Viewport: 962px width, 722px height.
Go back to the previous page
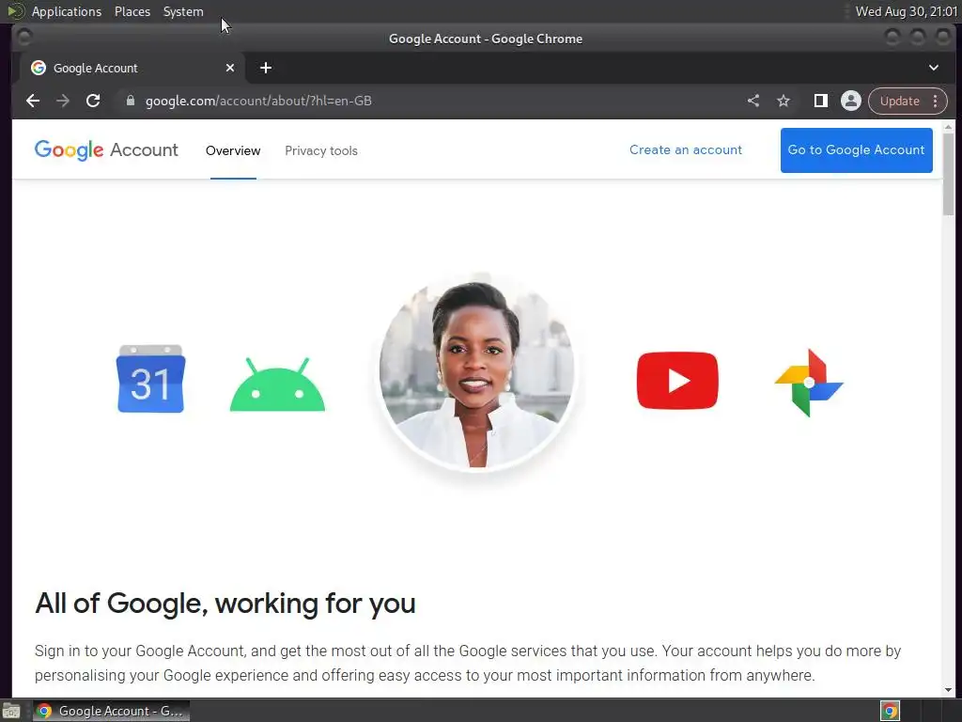(33, 101)
